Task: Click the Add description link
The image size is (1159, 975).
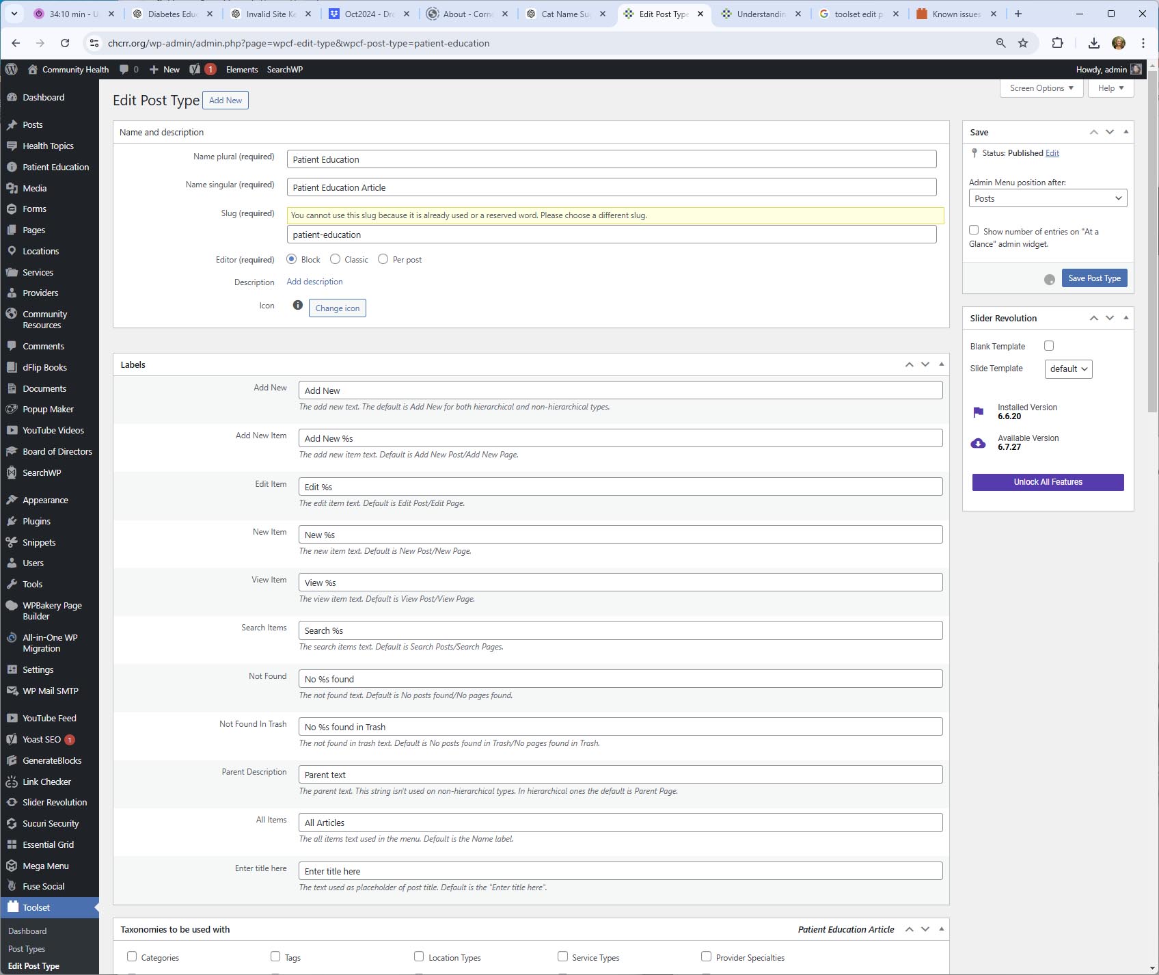Action: tap(314, 282)
